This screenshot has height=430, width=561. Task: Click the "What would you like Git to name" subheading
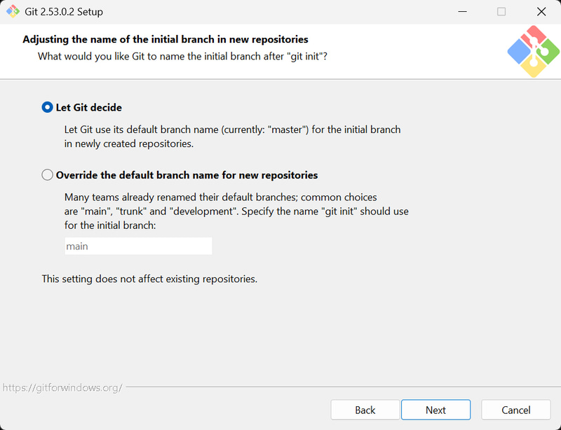coord(182,56)
